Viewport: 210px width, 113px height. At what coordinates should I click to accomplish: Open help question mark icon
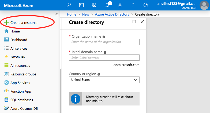point(133,5)
